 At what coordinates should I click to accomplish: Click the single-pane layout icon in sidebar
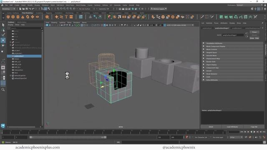coord(3,67)
